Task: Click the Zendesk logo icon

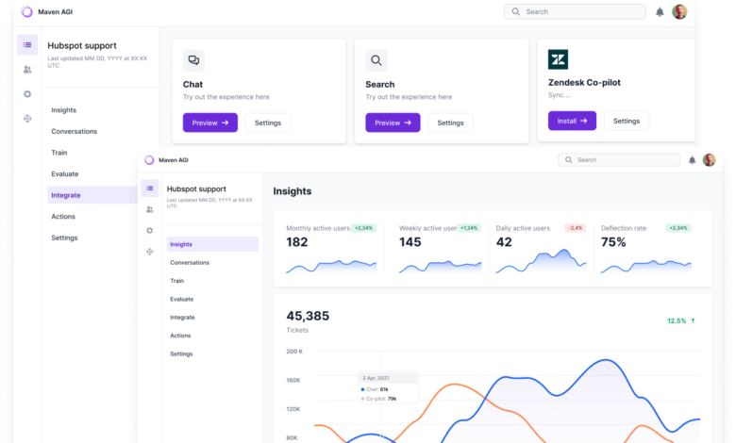Action: point(558,59)
